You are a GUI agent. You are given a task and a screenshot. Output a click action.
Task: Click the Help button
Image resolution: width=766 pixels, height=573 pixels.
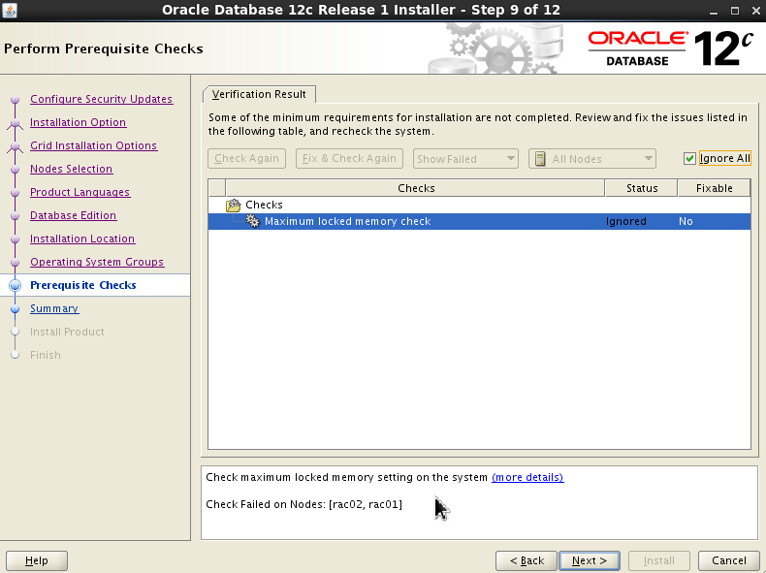point(37,560)
